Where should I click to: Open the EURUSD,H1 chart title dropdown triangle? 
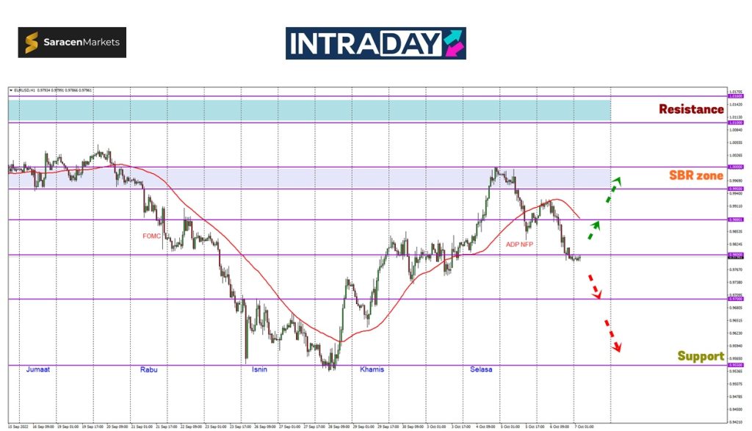[11, 90]
